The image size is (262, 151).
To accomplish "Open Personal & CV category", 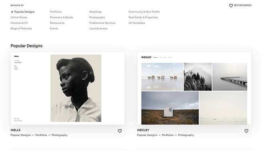I will pyautogui.click(x=19, y=23).
